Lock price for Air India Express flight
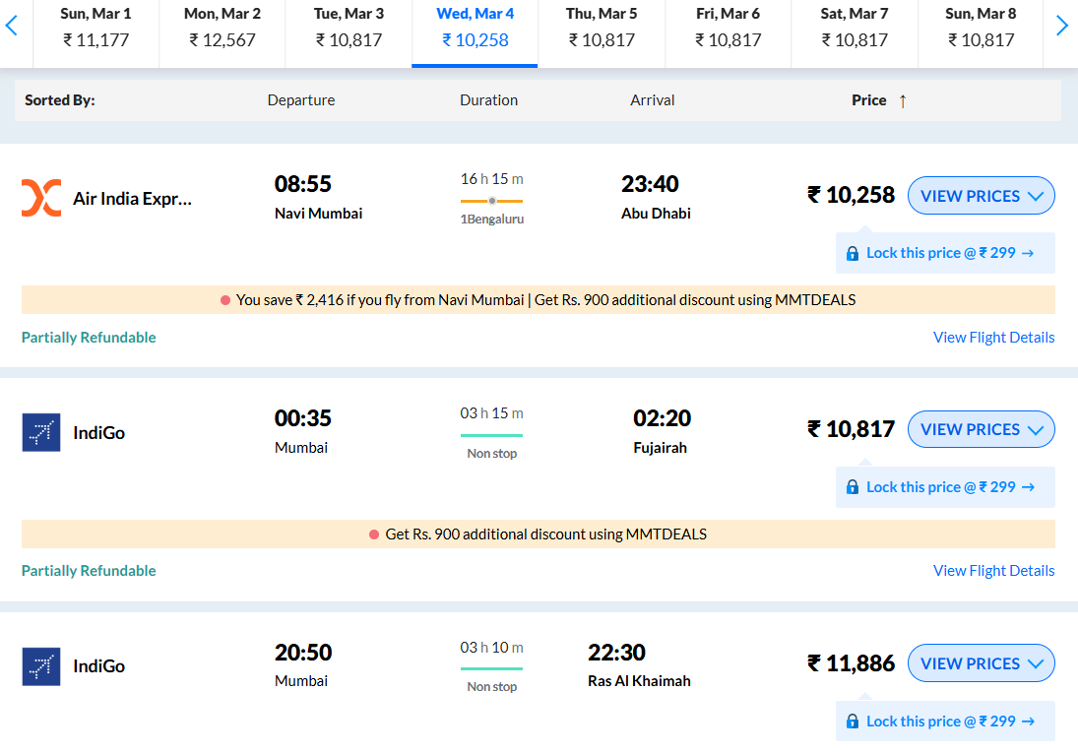This screenshot has height=754, width=1078. point(945,253)
